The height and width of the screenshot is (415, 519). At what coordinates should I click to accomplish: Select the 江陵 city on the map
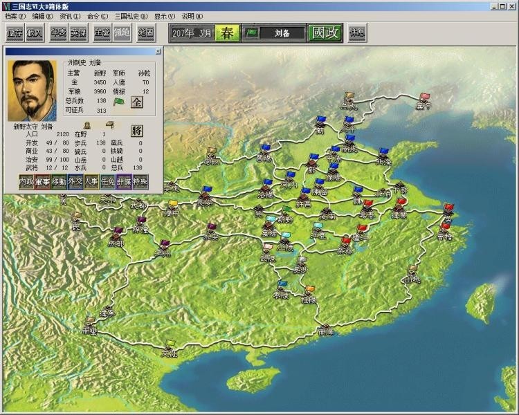click(x=285, y=242)
